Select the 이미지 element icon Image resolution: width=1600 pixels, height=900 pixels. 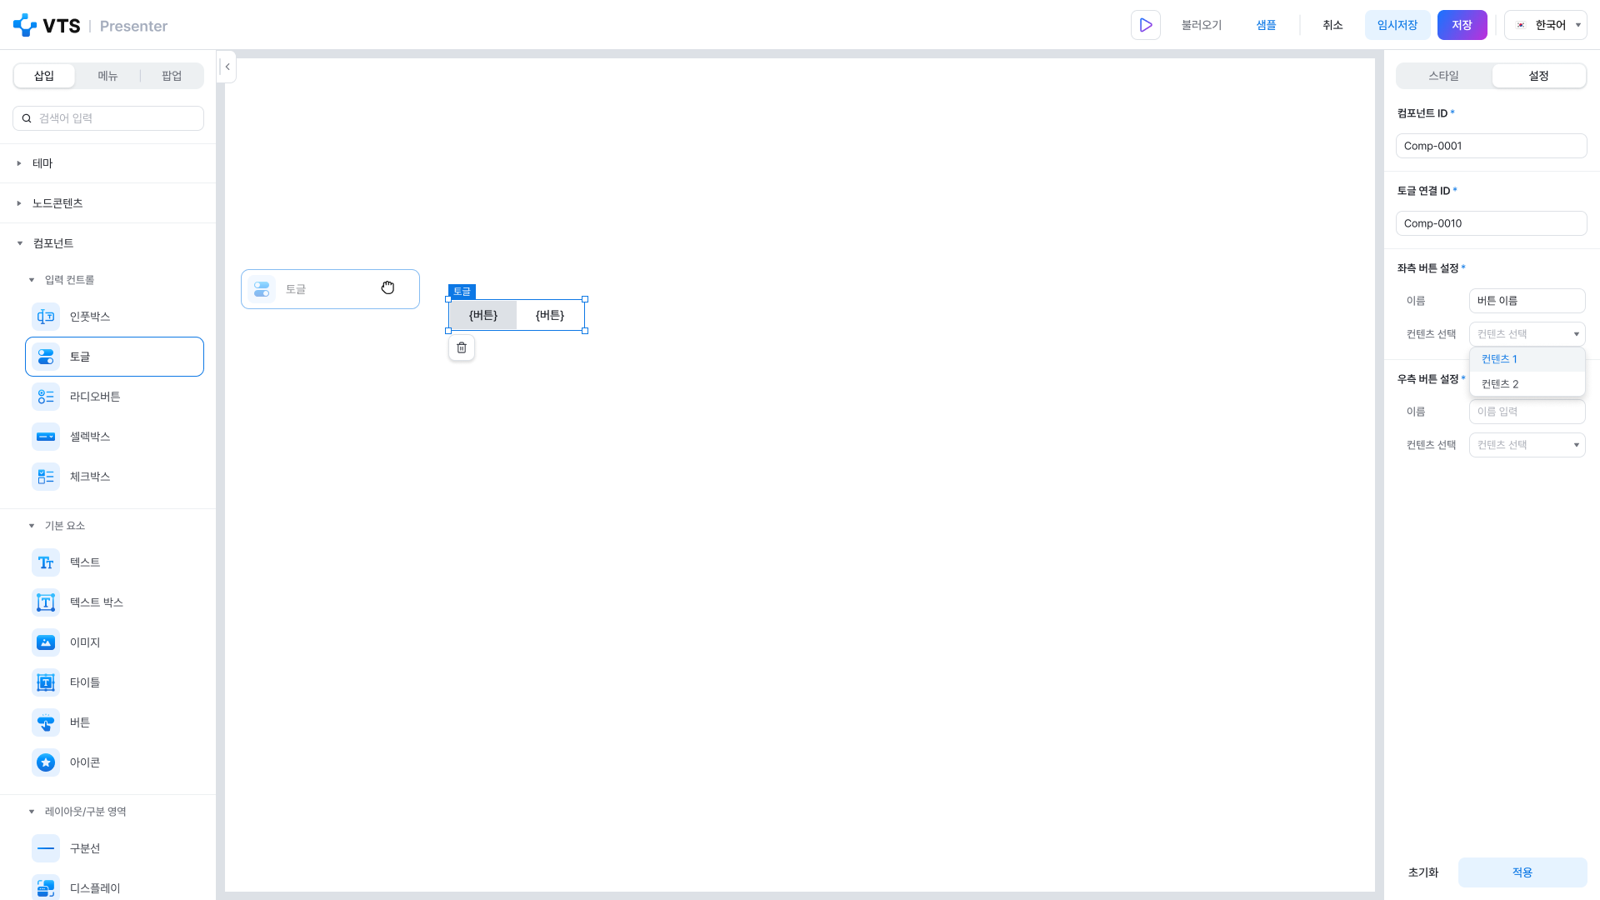[x=46, y=642]
